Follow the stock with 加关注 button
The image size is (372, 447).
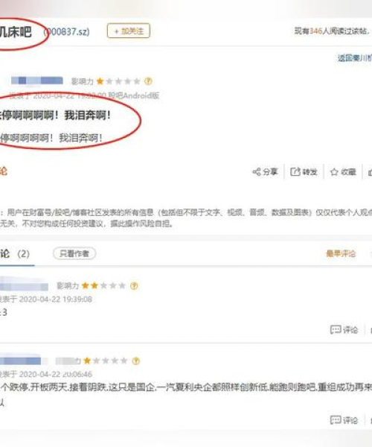coord(129,31)
